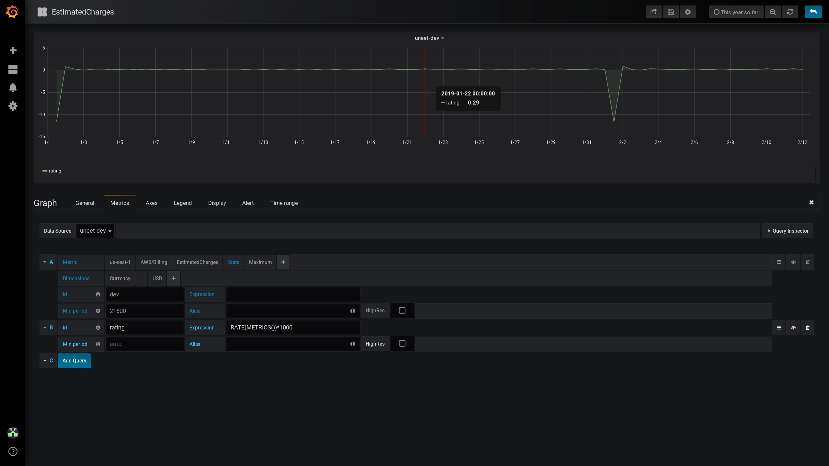Click the save dashboard icon

(671, 12)
